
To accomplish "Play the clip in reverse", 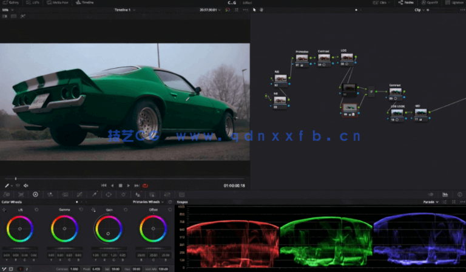I will click(x=112, y=186).
